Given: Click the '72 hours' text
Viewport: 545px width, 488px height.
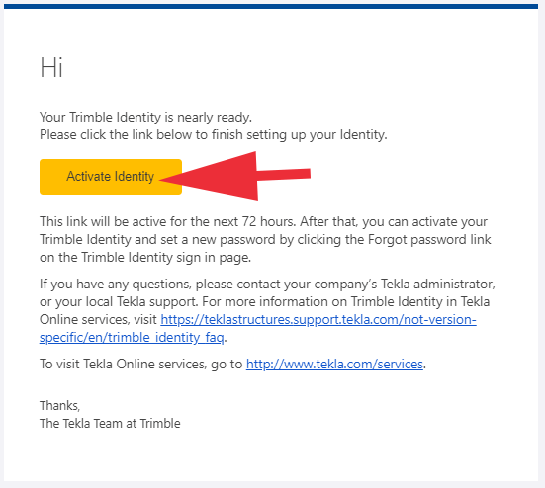Looking at the screenshot, I should tap(269, 221).
